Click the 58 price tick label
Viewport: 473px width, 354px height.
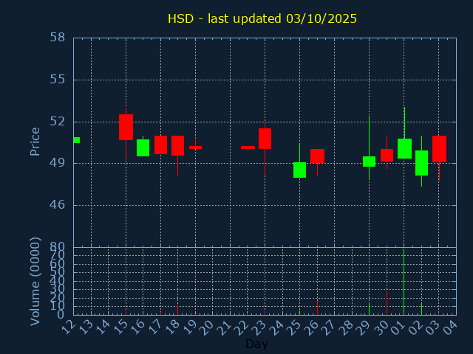58,38
